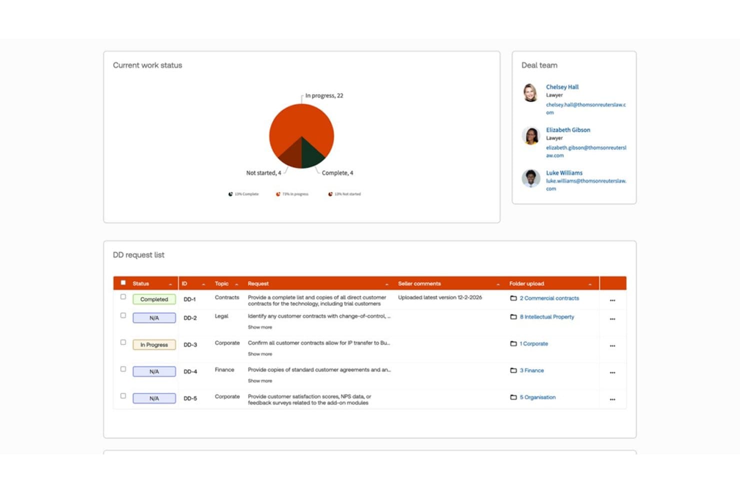Screen dimensions: 740x493
Task: Click the Topic column sort arrow
Action: click(x=236, y=284)
